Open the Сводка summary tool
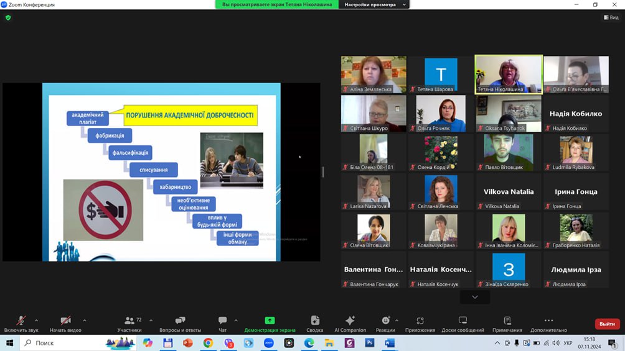 point(314,324)
